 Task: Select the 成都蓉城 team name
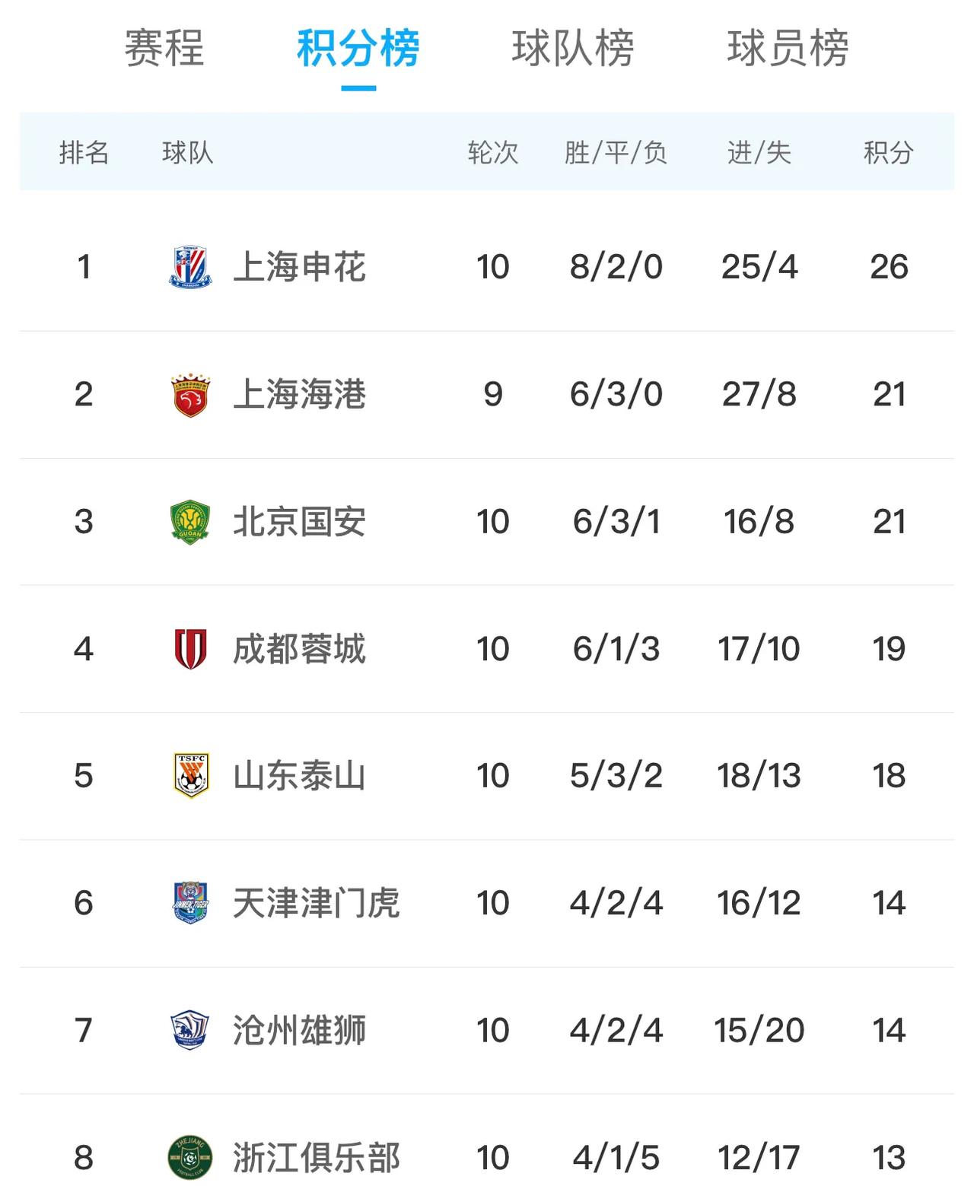tap(299, 649)
